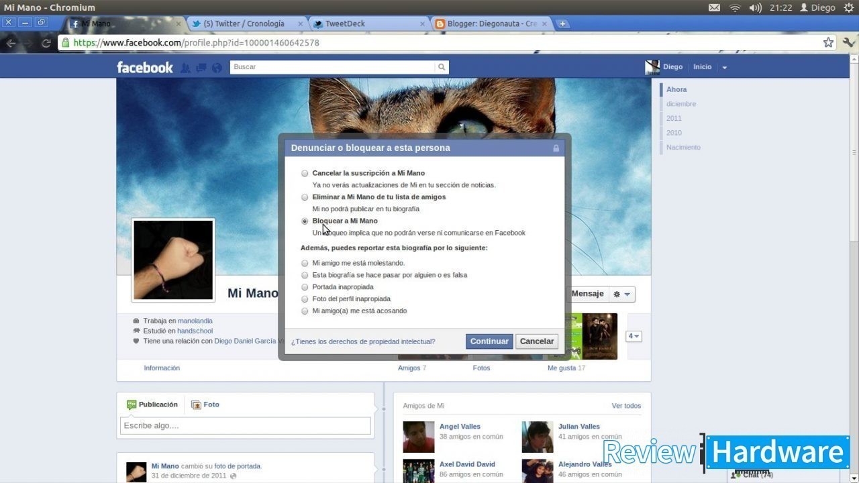Open Inicio link in header
Screen dimensions: 859x483
click(702, 67)
